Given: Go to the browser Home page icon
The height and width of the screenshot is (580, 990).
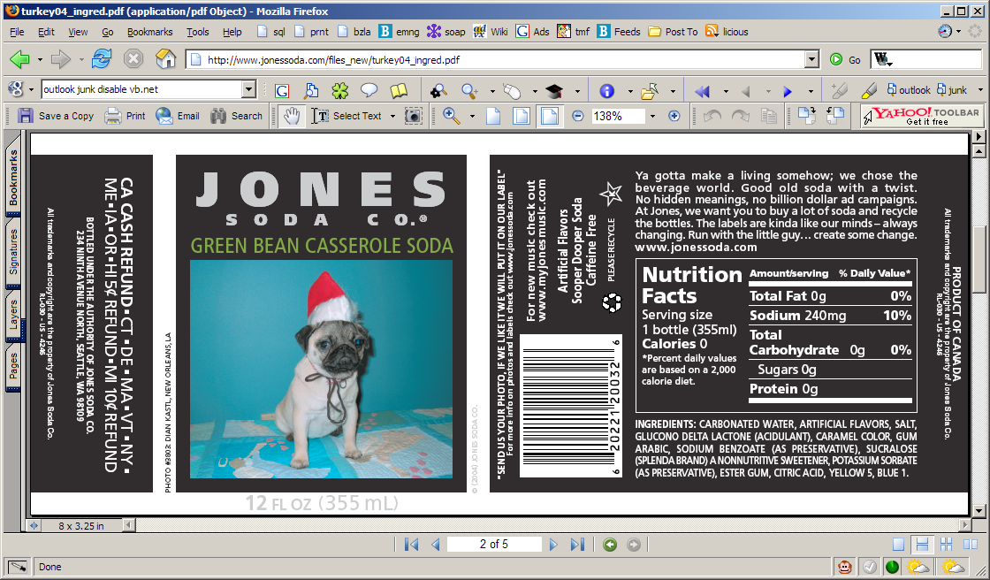Looking at the screenshot, I should (165, 59).
